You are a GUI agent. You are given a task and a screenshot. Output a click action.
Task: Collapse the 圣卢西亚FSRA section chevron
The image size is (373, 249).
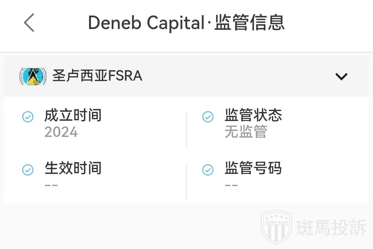(341, 76)
